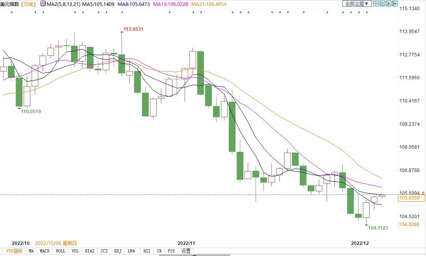Click the 113.9531 high price marker
Image resolution: width=426 pixels, height=256 pixels.
click(133, 29)
